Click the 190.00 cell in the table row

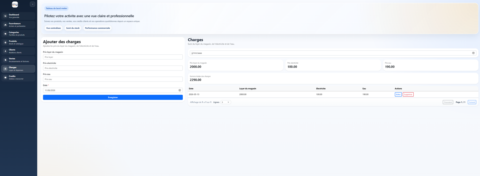[x=365, y=94]
